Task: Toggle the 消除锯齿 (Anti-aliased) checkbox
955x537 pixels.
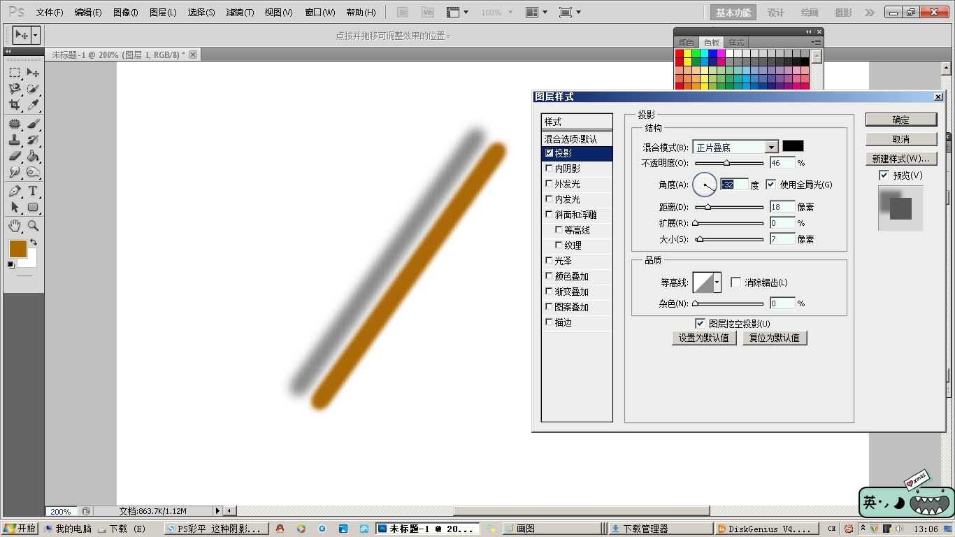Action: coord(735,282)
